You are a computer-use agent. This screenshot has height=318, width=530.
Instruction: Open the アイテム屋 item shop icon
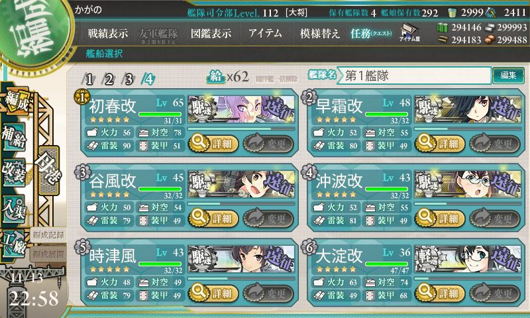point(409,32)
